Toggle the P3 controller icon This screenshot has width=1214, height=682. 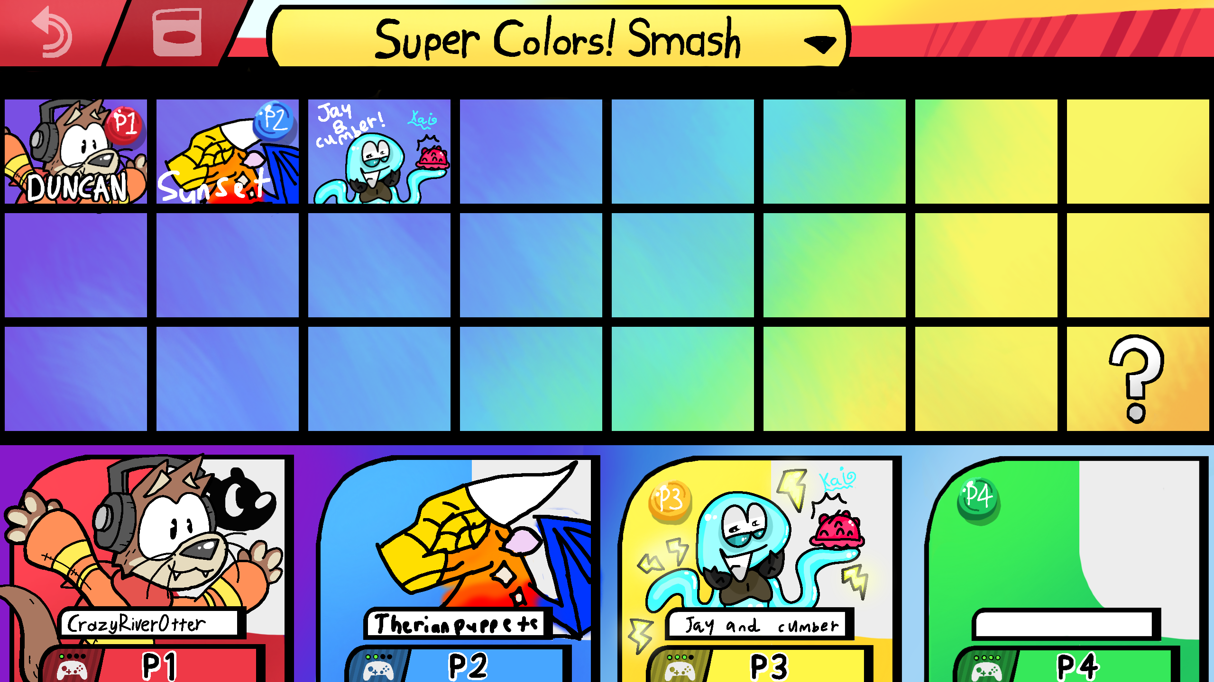pos(681,668)
